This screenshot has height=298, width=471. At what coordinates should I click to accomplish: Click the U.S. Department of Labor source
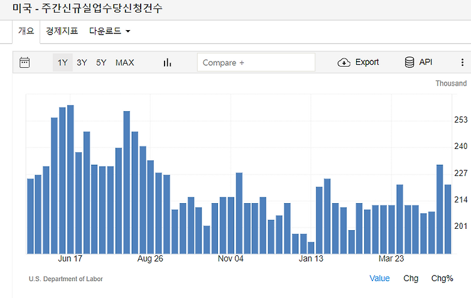[66, 279]
